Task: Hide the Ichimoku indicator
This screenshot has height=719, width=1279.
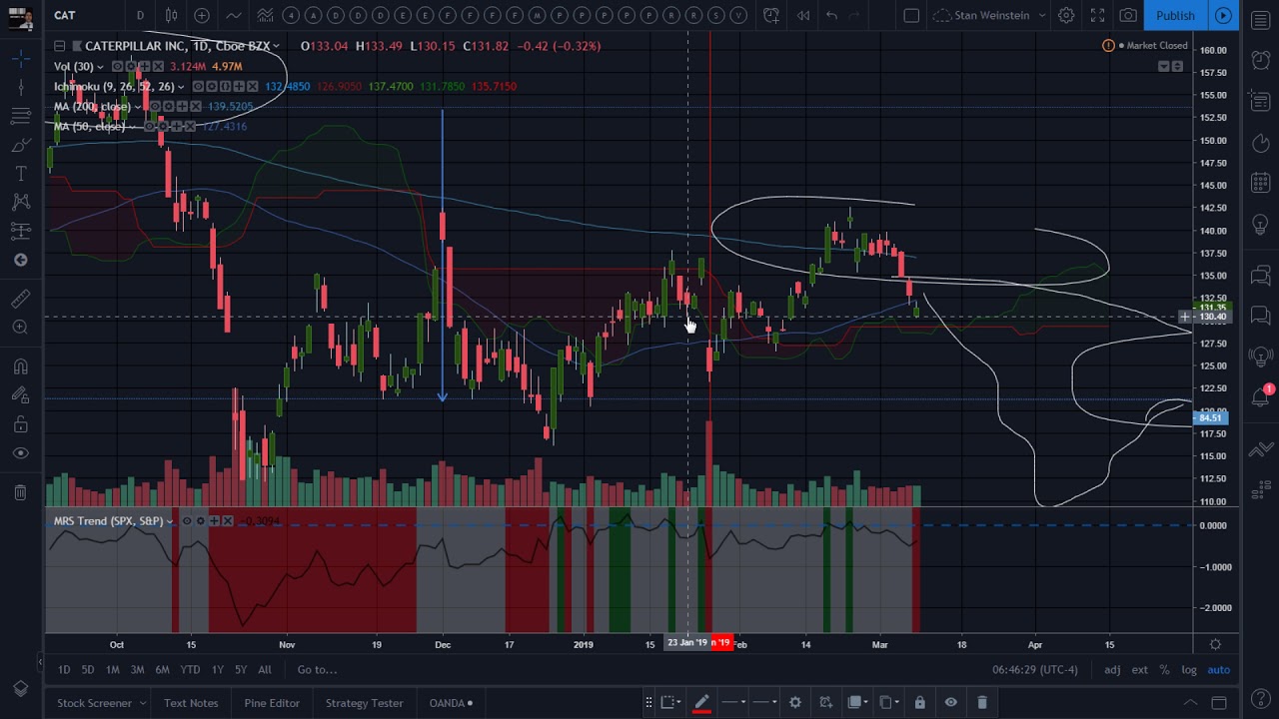Action: point(198,87)
